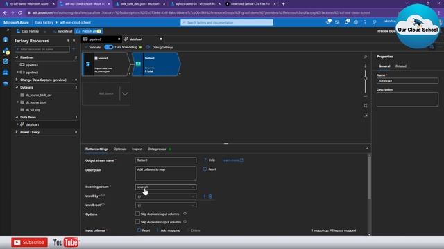This screenshot has width=444, height=249.
Task: Open the Unroll by dropdown
Action: [x=166, y=196]
